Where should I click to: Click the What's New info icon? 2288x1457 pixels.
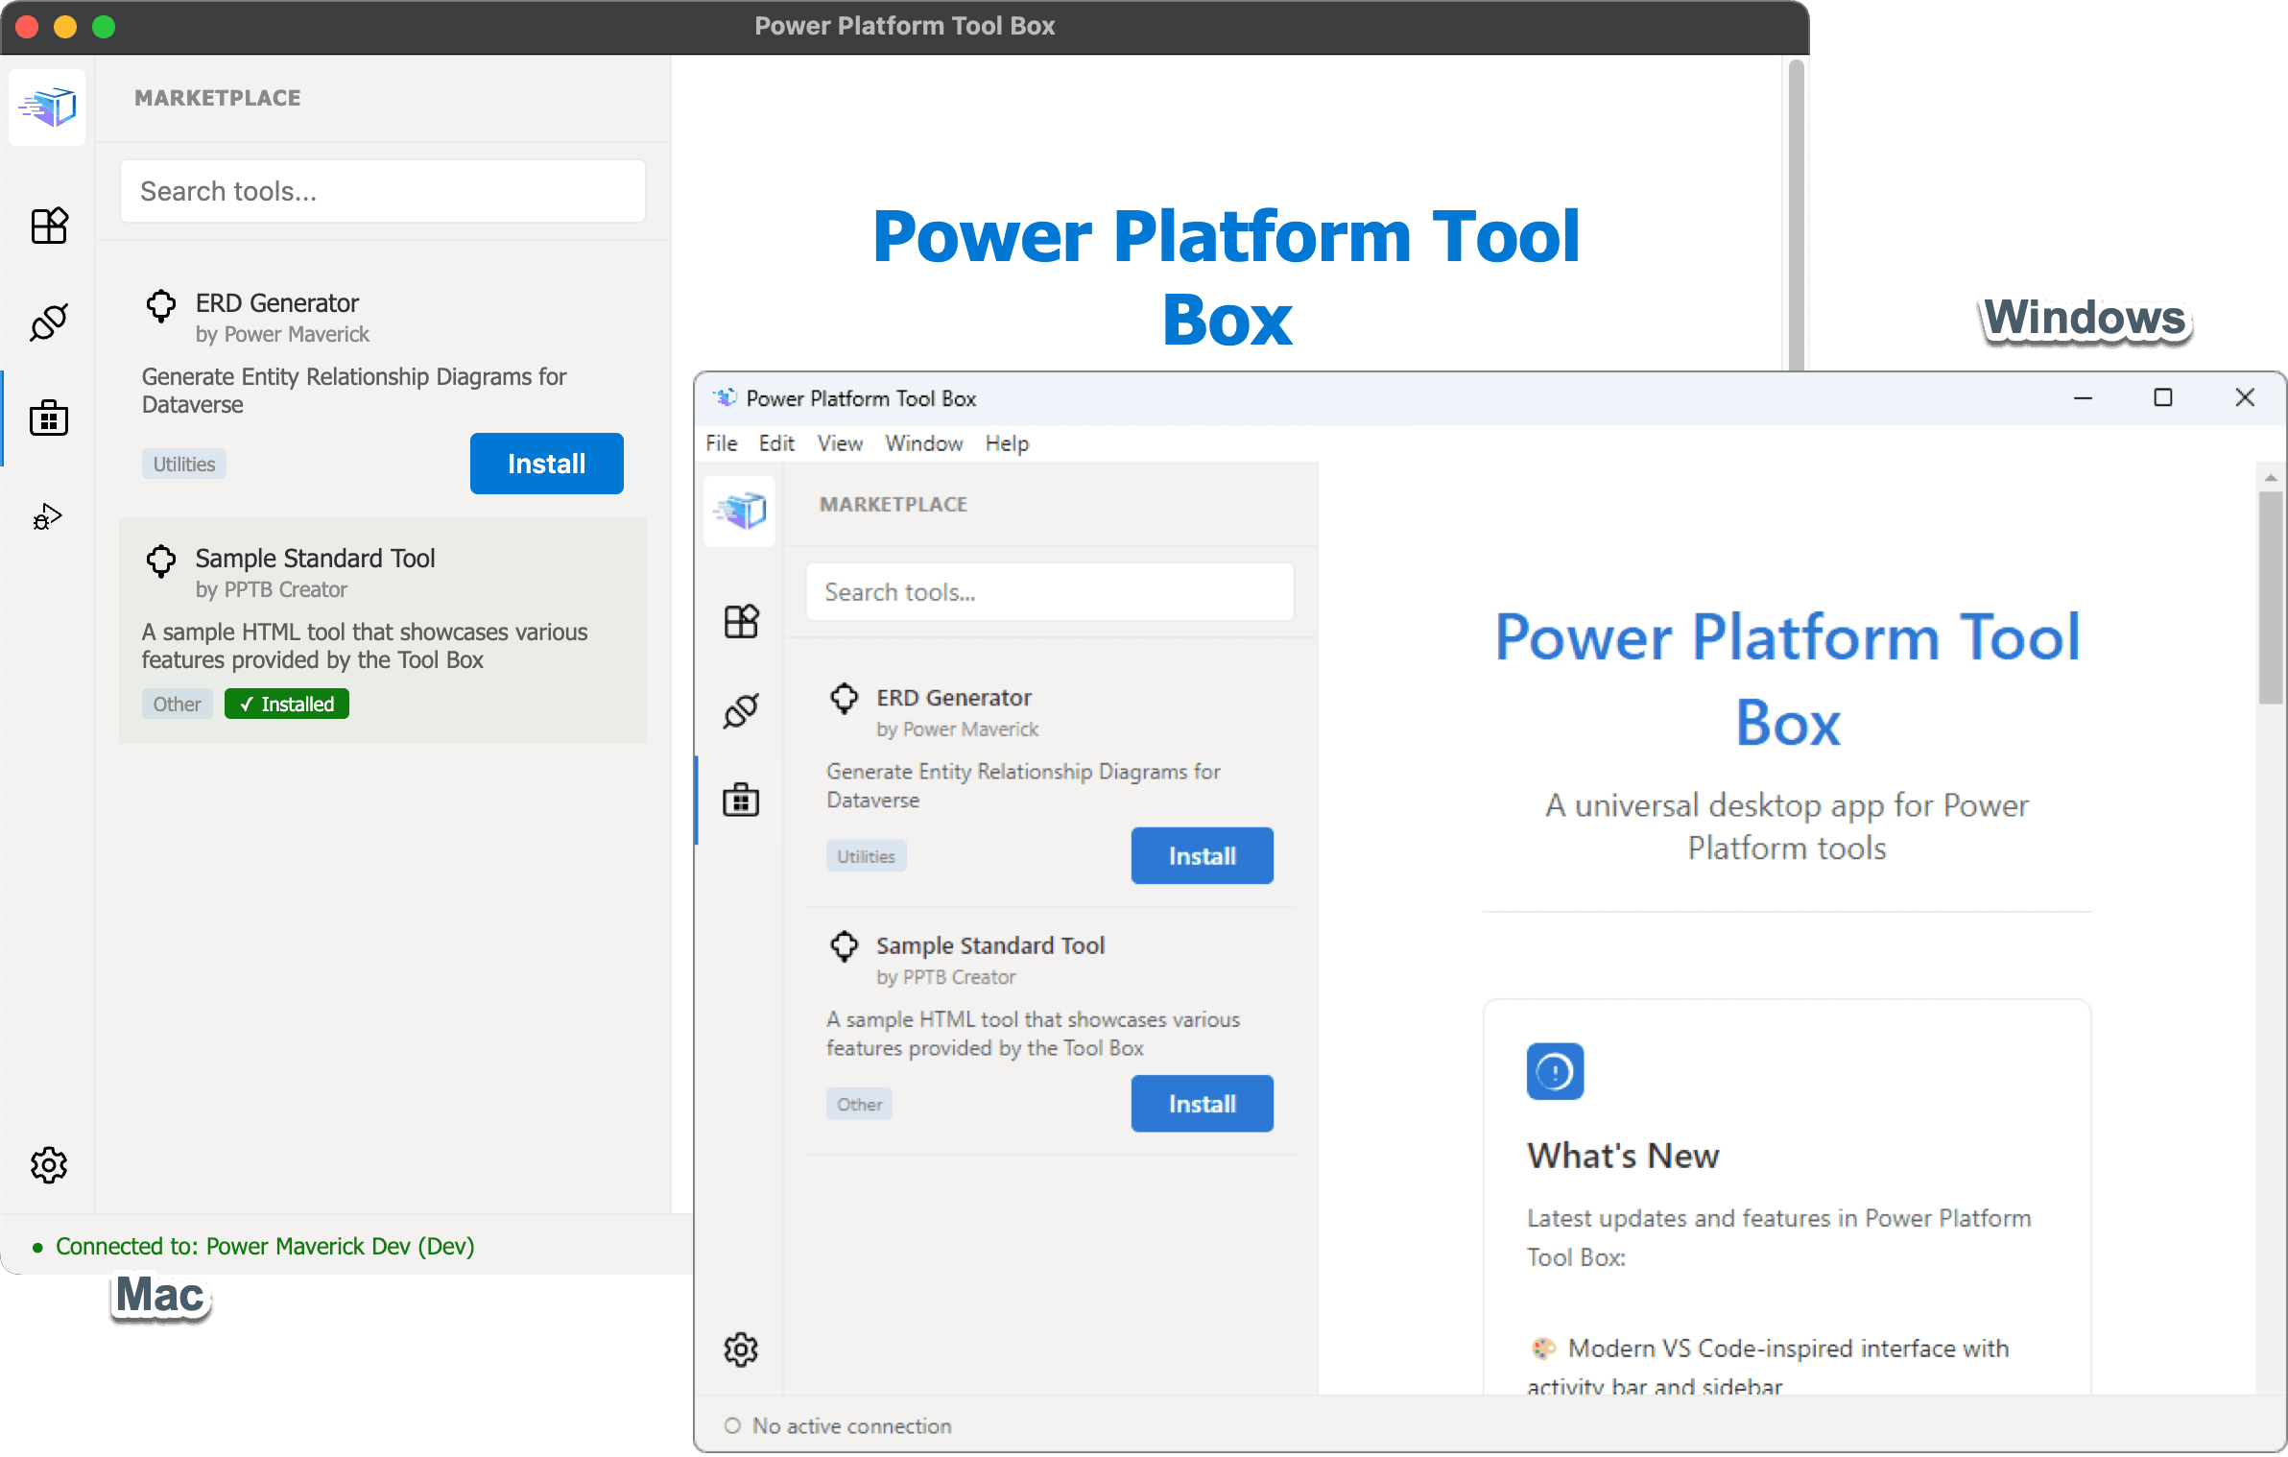tap(1555, 1071)
